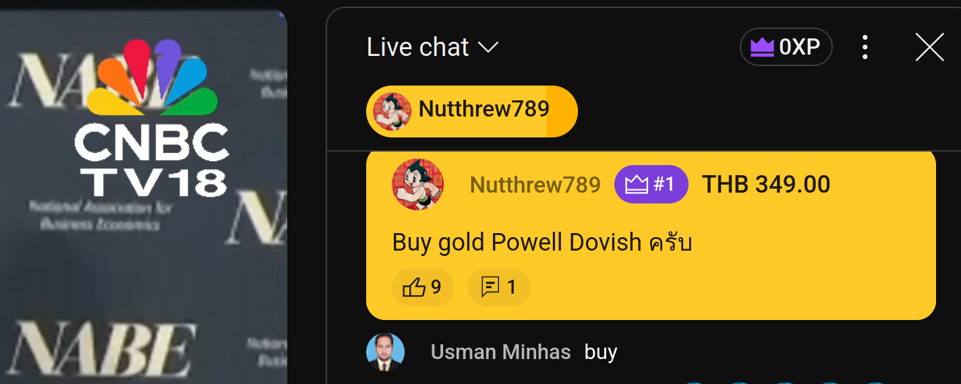Click Nutthrew789's avatar in the yellow card
The width and height of the screenshot is (961, 384).
pos(417,185)
